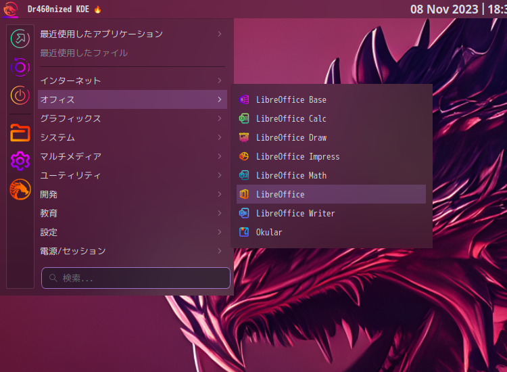Select the システム category

coord(132,137)
